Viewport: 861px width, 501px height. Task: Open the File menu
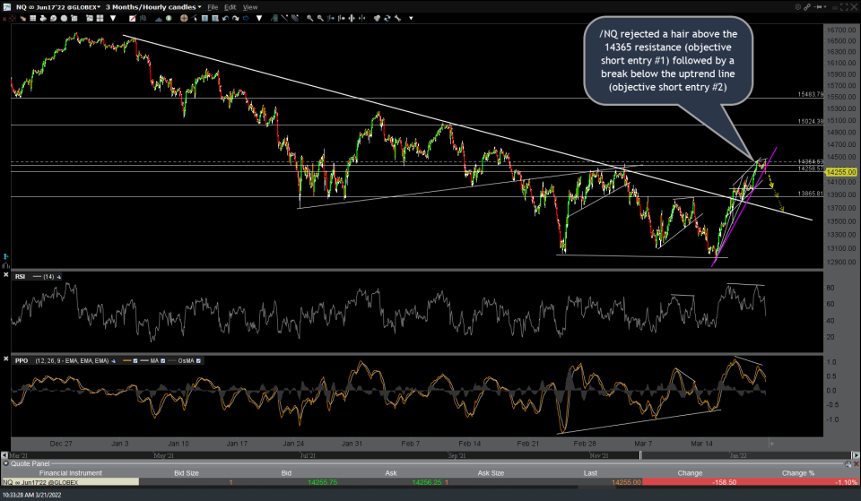pyautogui.click(x=213, y=7)
